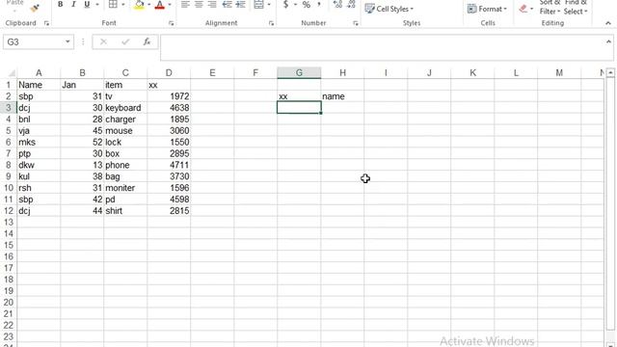Cancel the formula entry
Viewport: 617px width, 347px height.
pyautogui.click(x=103, y=41)
